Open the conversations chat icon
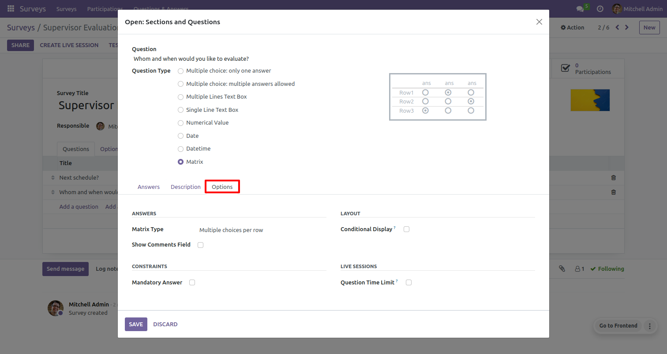 (x=580, y=9)
